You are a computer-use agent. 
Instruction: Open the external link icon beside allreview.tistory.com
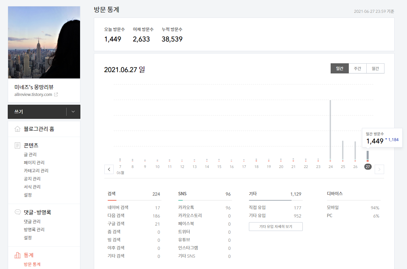56,95
